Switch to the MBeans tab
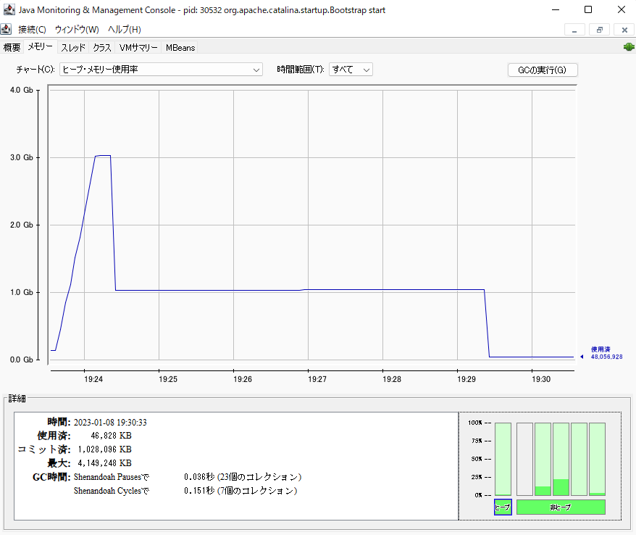 click(180, 48)
